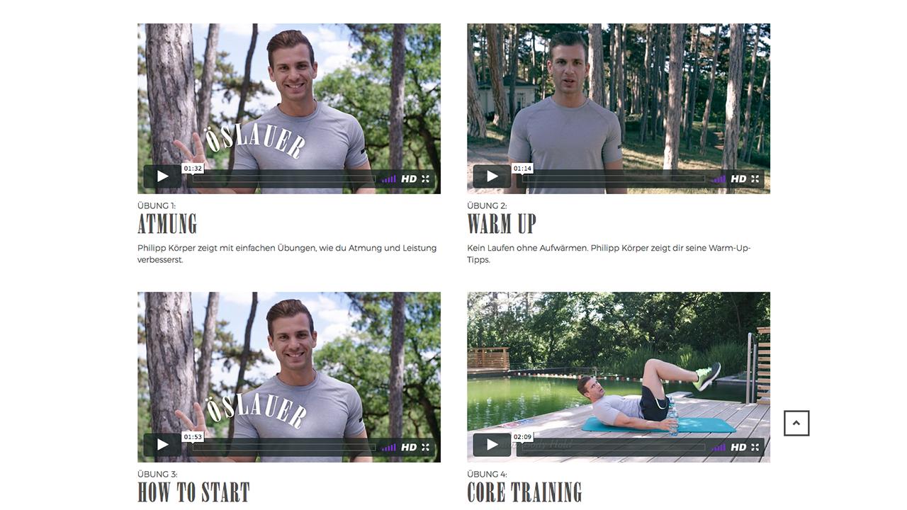Adjust volume bars on Atmung video

[388, 179]
